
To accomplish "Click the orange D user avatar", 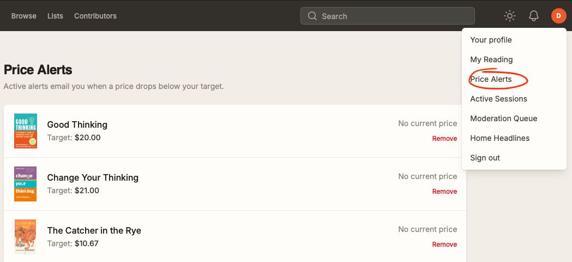I will tap(558, 16).
